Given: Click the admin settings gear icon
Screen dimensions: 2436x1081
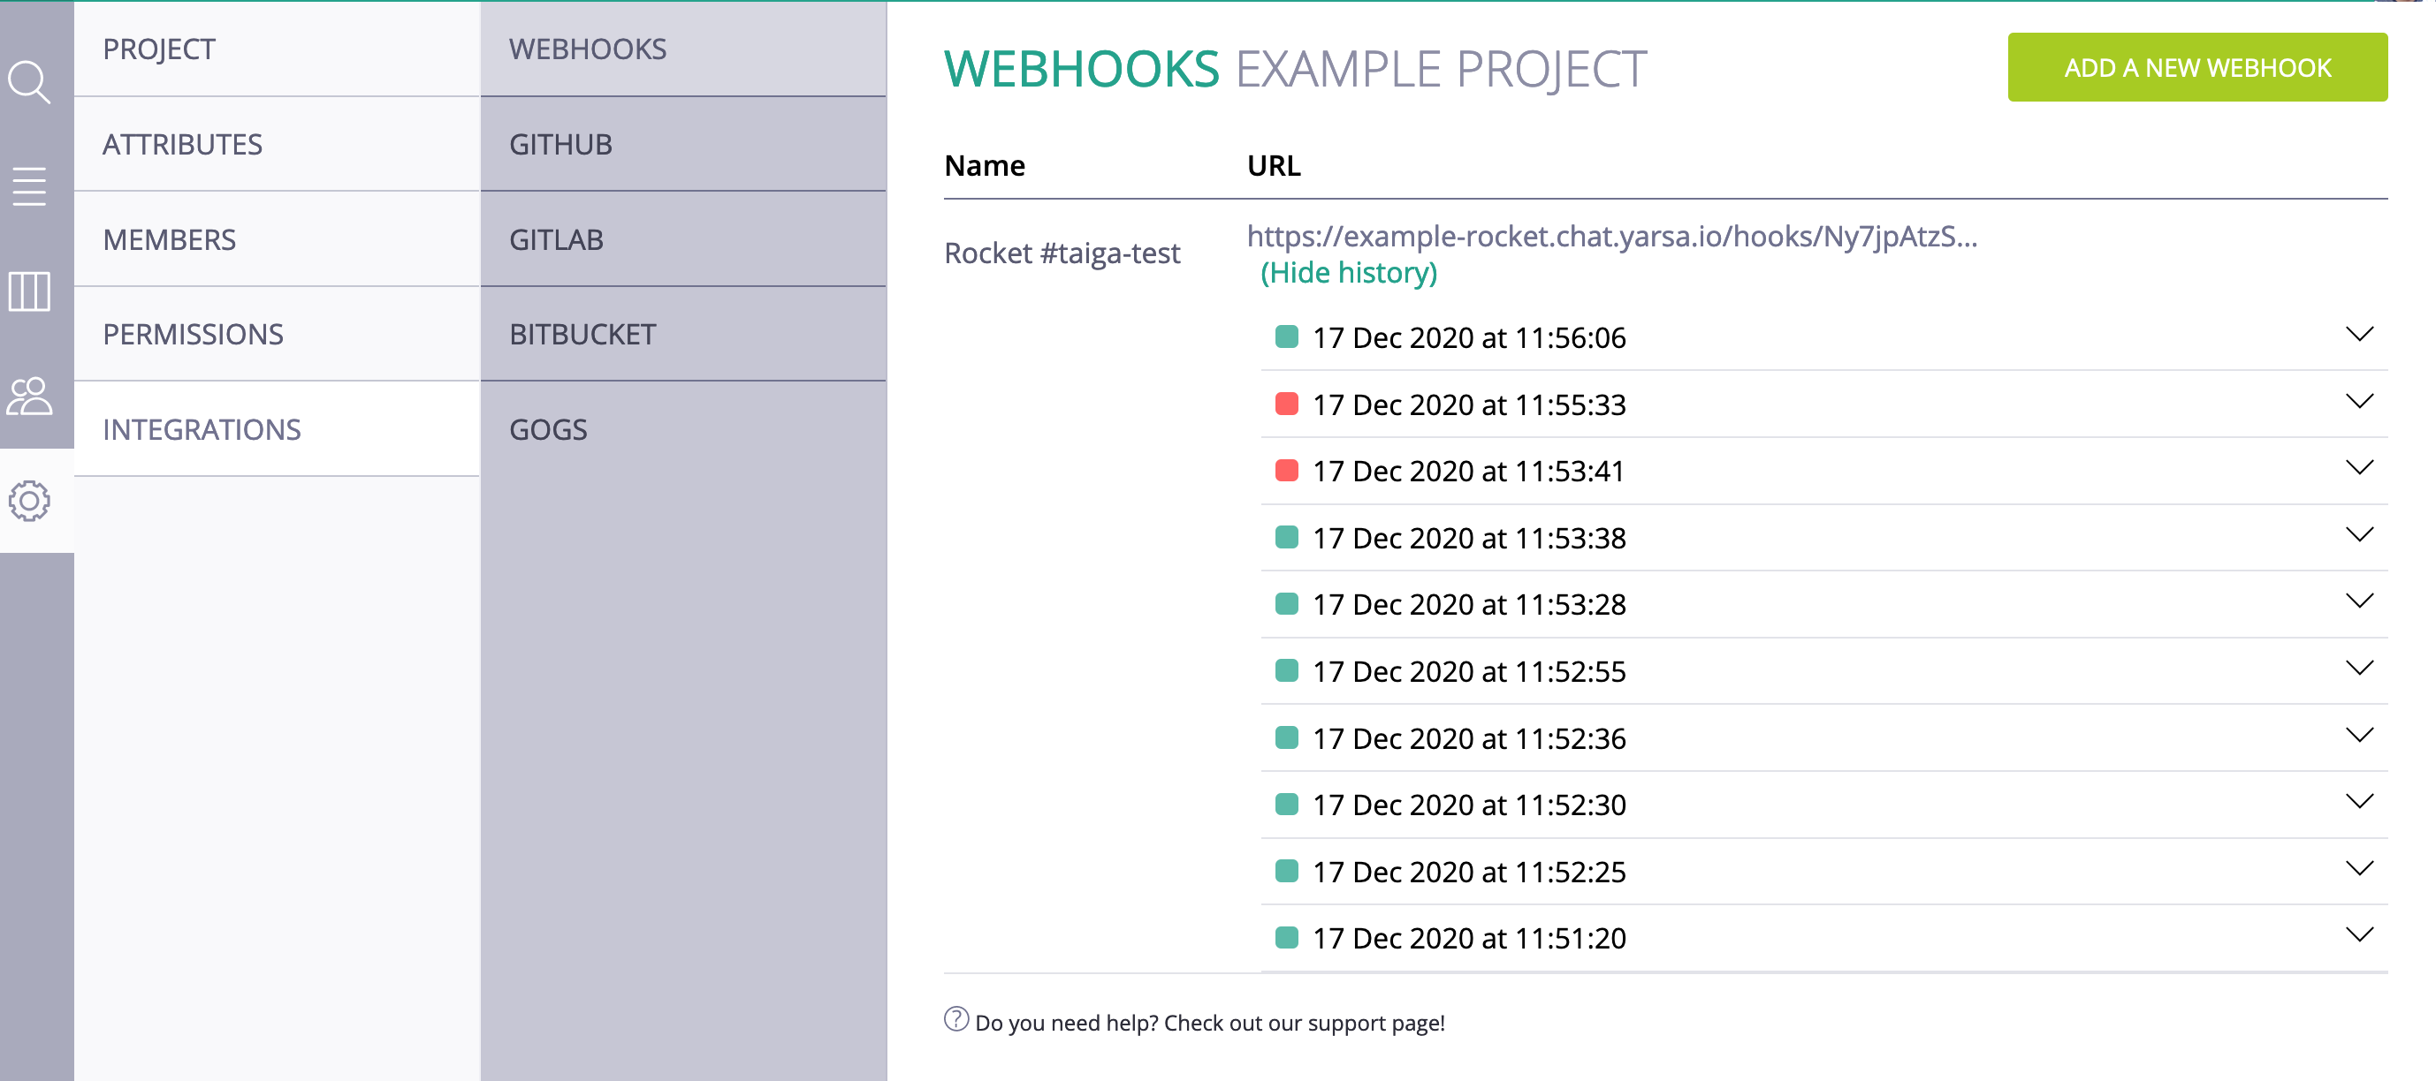Looking at the screenshot, I should point(29,501).
